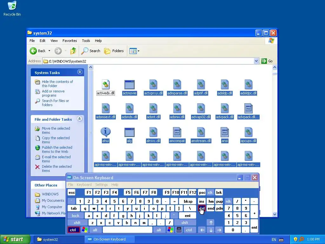
Task: Toggle the ctrl key on On-Screen Keyboard
Action: coord(73,230)
